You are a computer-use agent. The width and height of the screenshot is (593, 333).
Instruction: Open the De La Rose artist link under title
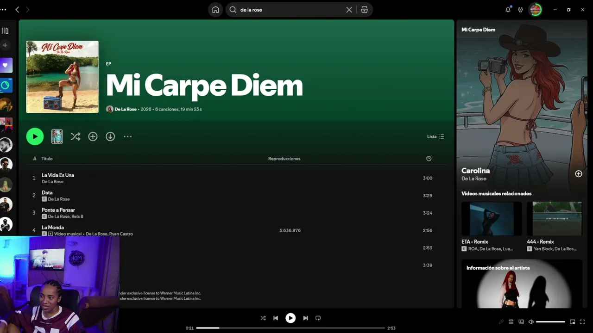(126, 109)
